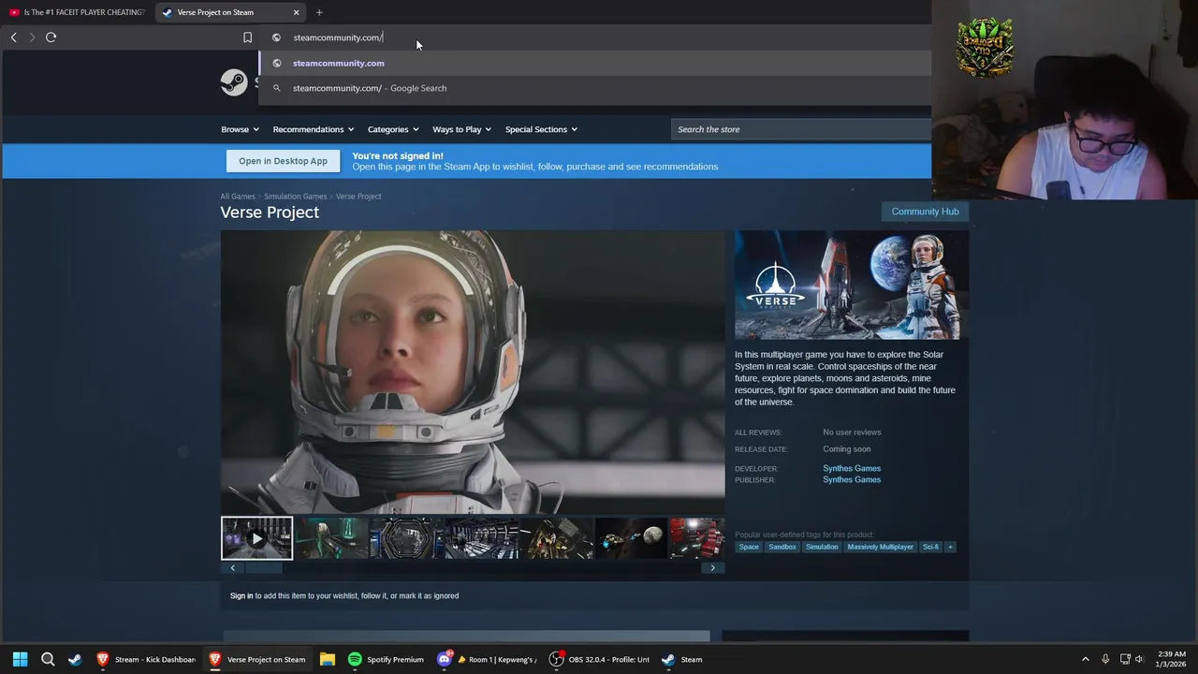Screen dimensions: 1198x674
Task: Switch to the FACEIT player YouTube tab
Action: 77,12
